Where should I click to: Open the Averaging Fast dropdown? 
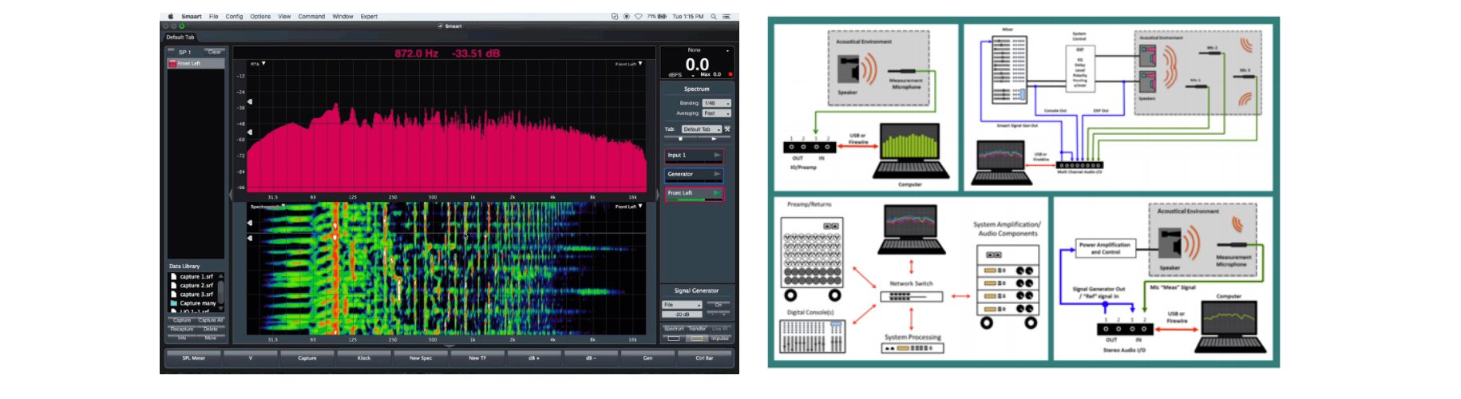click(x=716, y=113)
